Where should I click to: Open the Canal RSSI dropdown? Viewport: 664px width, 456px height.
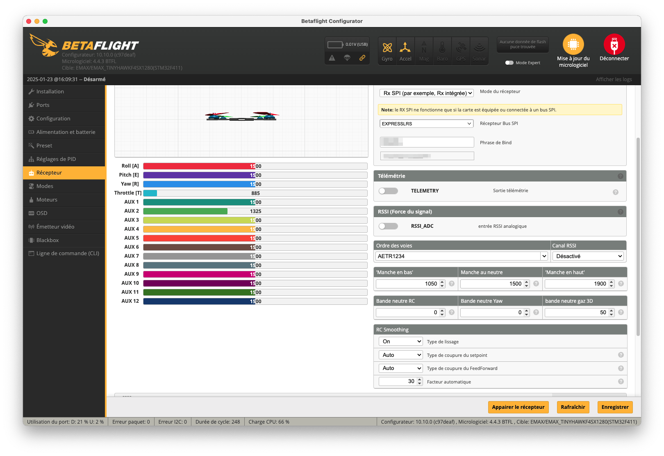tap(588, 256)
